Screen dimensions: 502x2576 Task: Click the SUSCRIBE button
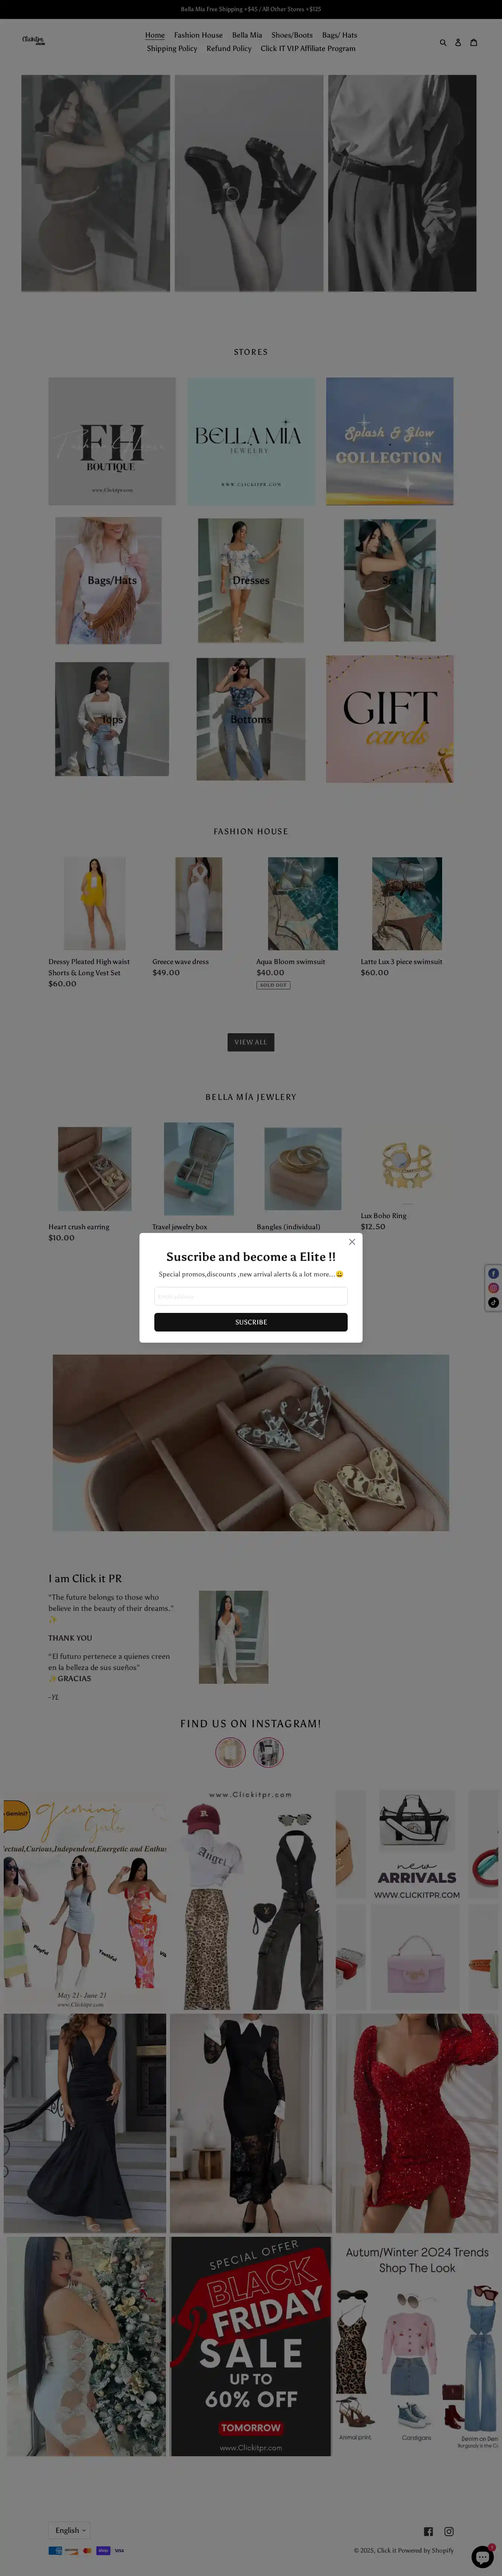[251, 1322]
